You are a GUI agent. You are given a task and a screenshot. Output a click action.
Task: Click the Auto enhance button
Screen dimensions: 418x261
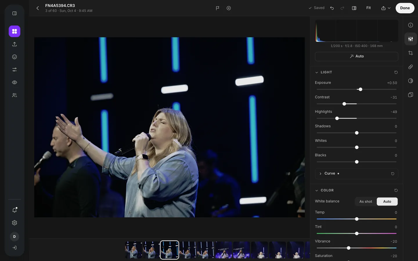click(356, 56)
